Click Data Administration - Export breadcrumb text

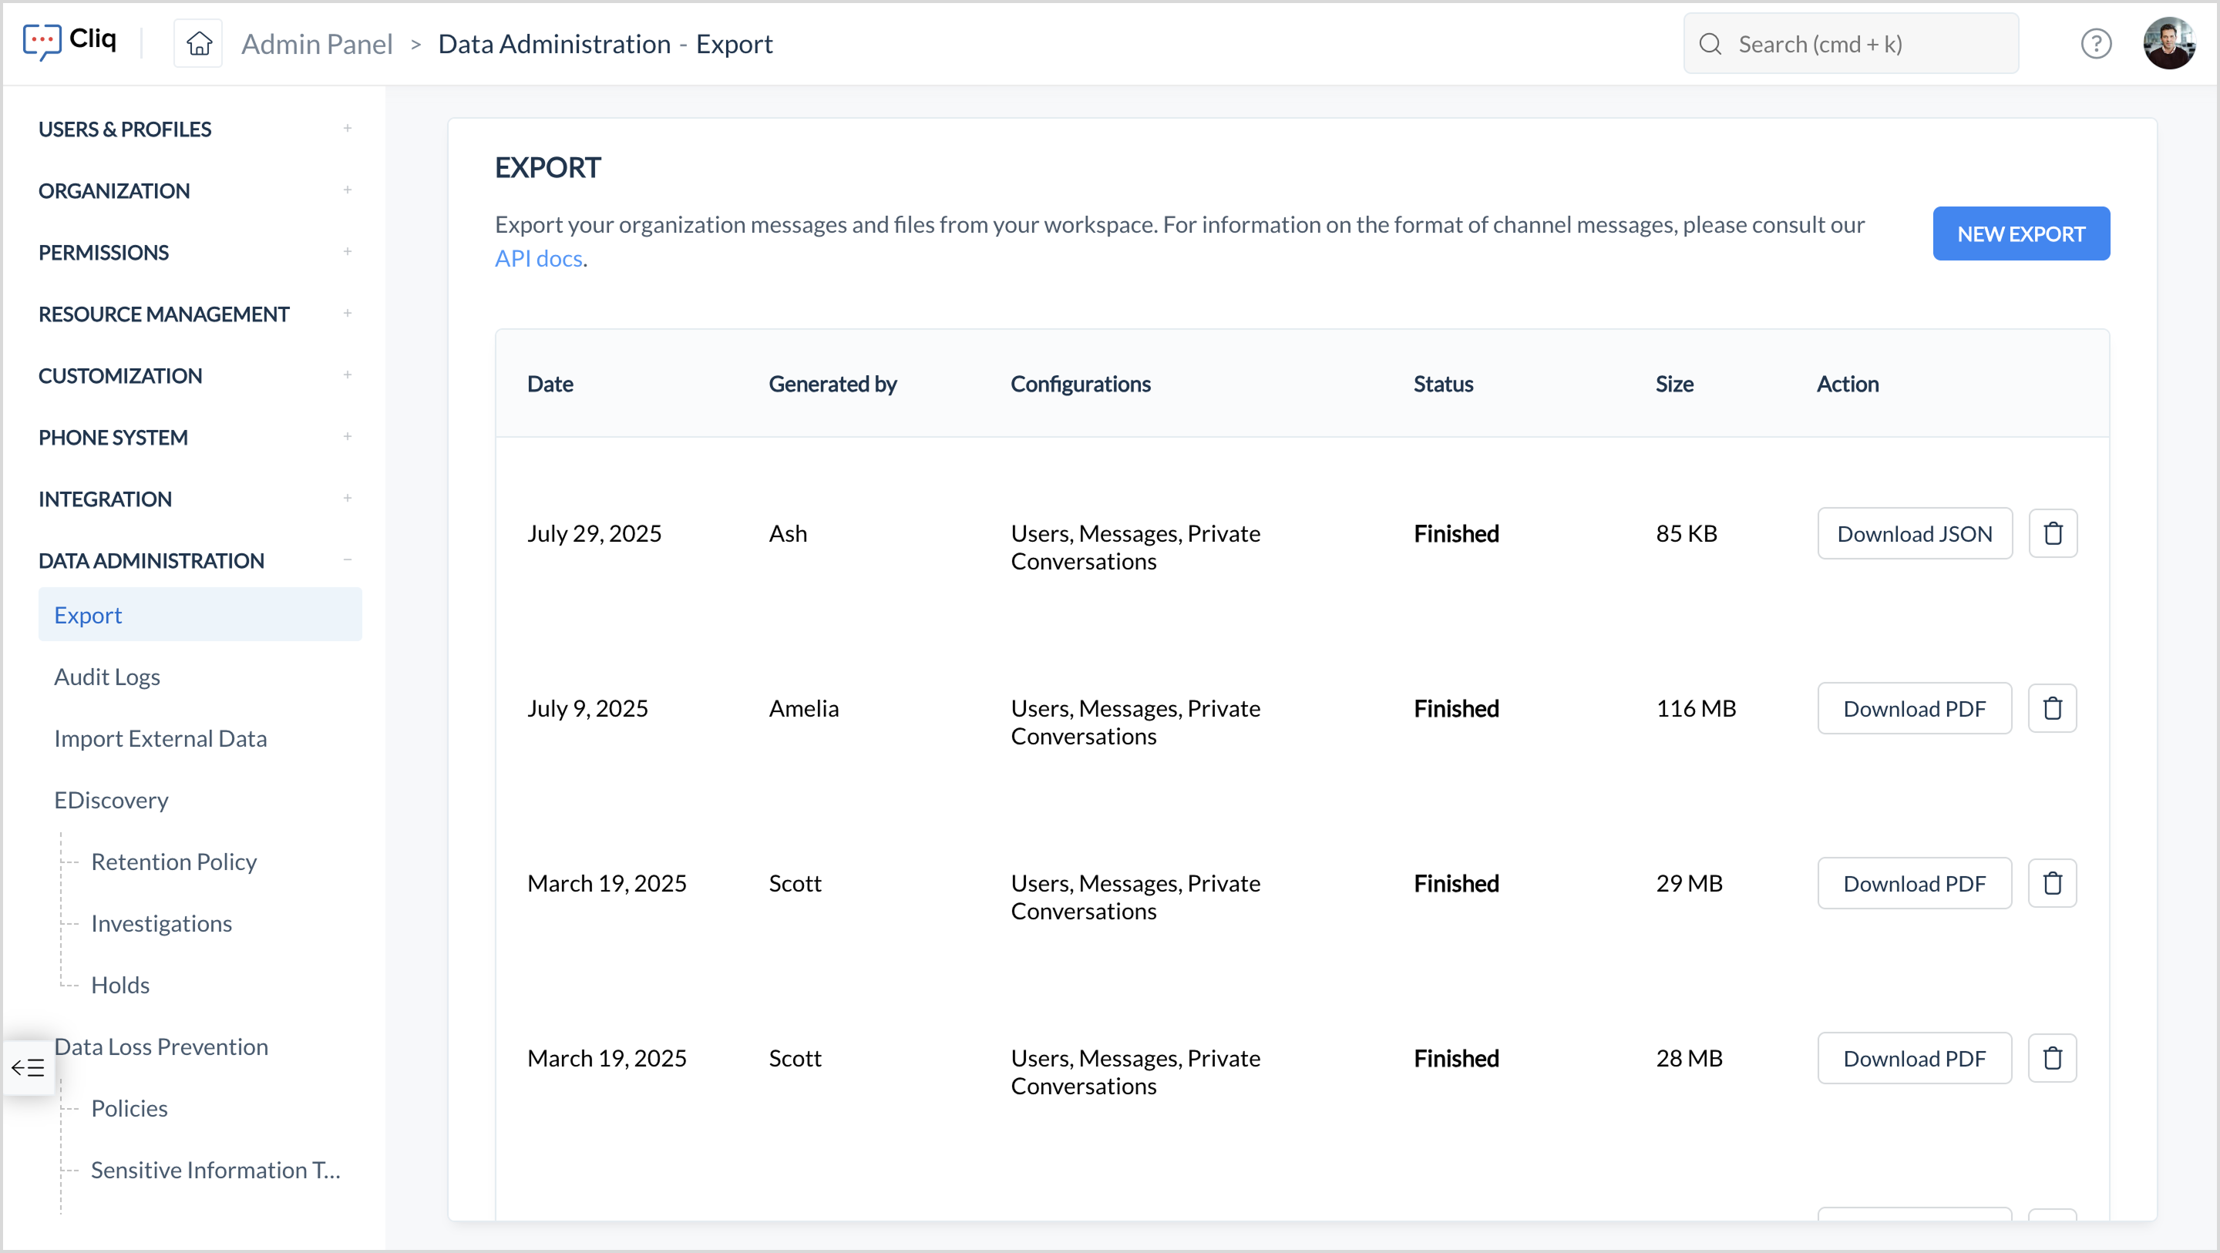[605, 44]
